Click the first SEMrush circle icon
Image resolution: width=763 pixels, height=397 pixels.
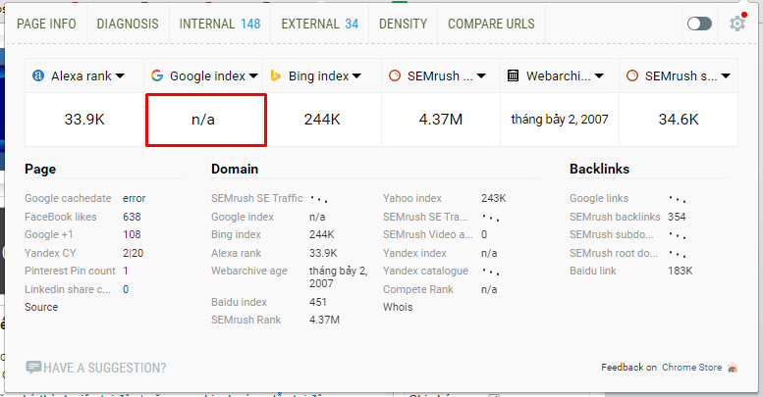click(x=395, y=75)
